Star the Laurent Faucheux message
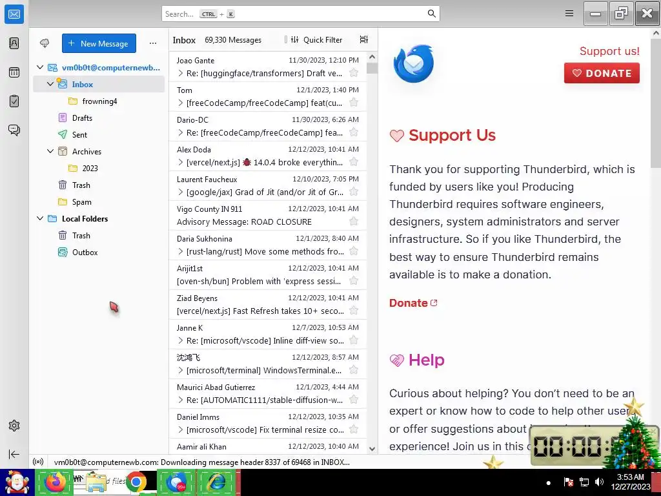The image size is (661, 496). click(354, 192)
